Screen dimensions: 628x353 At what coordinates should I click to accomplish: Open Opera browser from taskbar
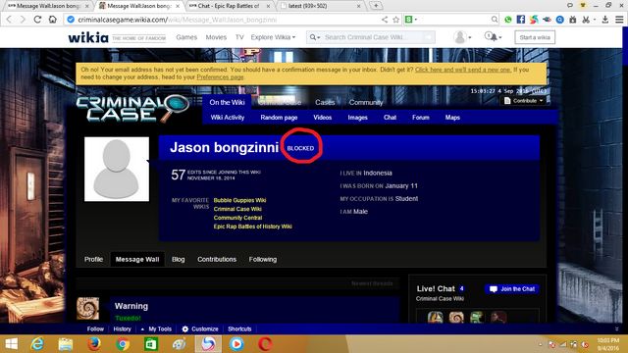point(265,344)
